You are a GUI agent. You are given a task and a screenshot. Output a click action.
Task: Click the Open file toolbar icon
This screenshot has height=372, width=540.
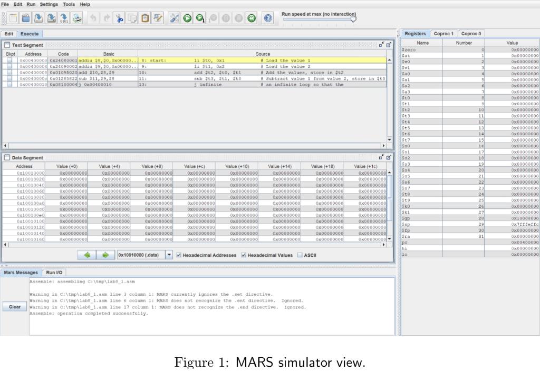click(26, 18)
